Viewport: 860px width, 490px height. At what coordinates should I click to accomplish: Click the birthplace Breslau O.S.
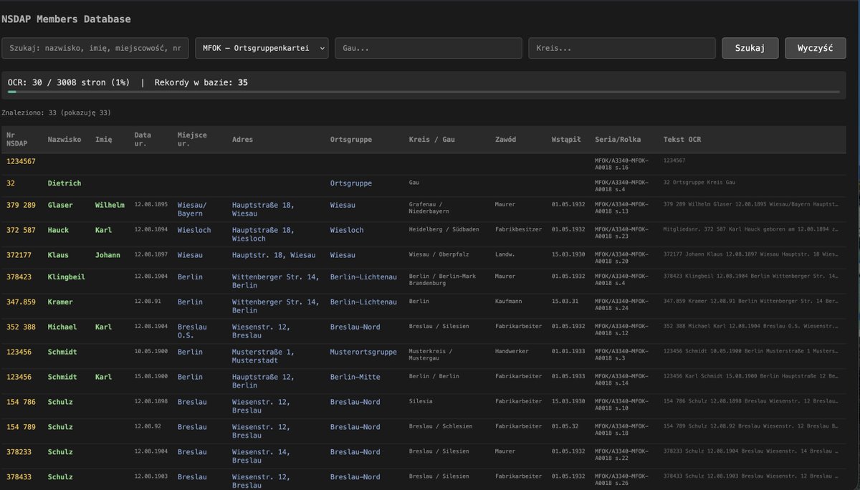coord(193,331)
